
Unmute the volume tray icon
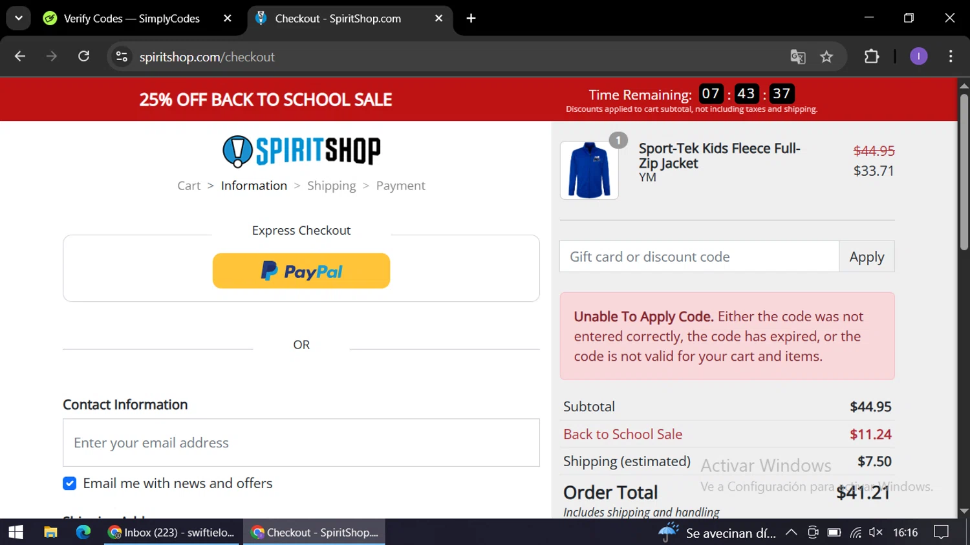876,533
